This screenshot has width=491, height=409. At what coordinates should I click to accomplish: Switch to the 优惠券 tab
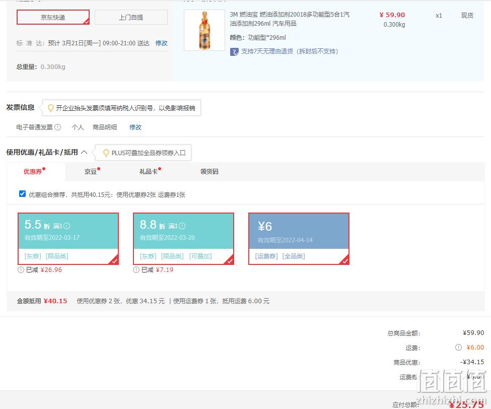[33, 172]
